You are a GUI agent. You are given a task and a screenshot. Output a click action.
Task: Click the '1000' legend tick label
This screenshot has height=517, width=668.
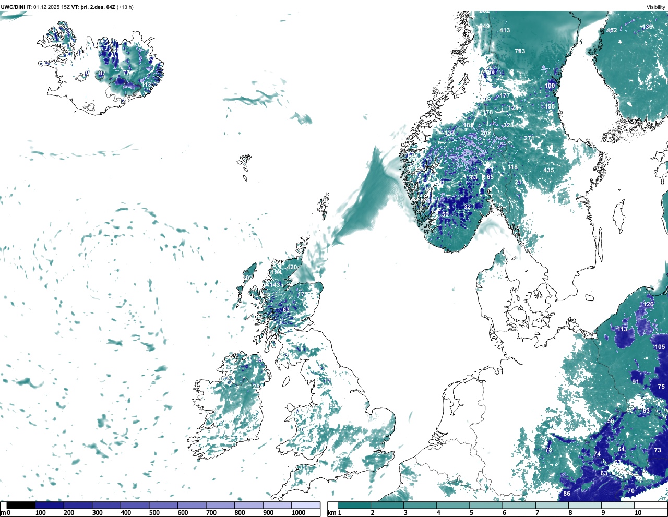click(x=299, y=513)
